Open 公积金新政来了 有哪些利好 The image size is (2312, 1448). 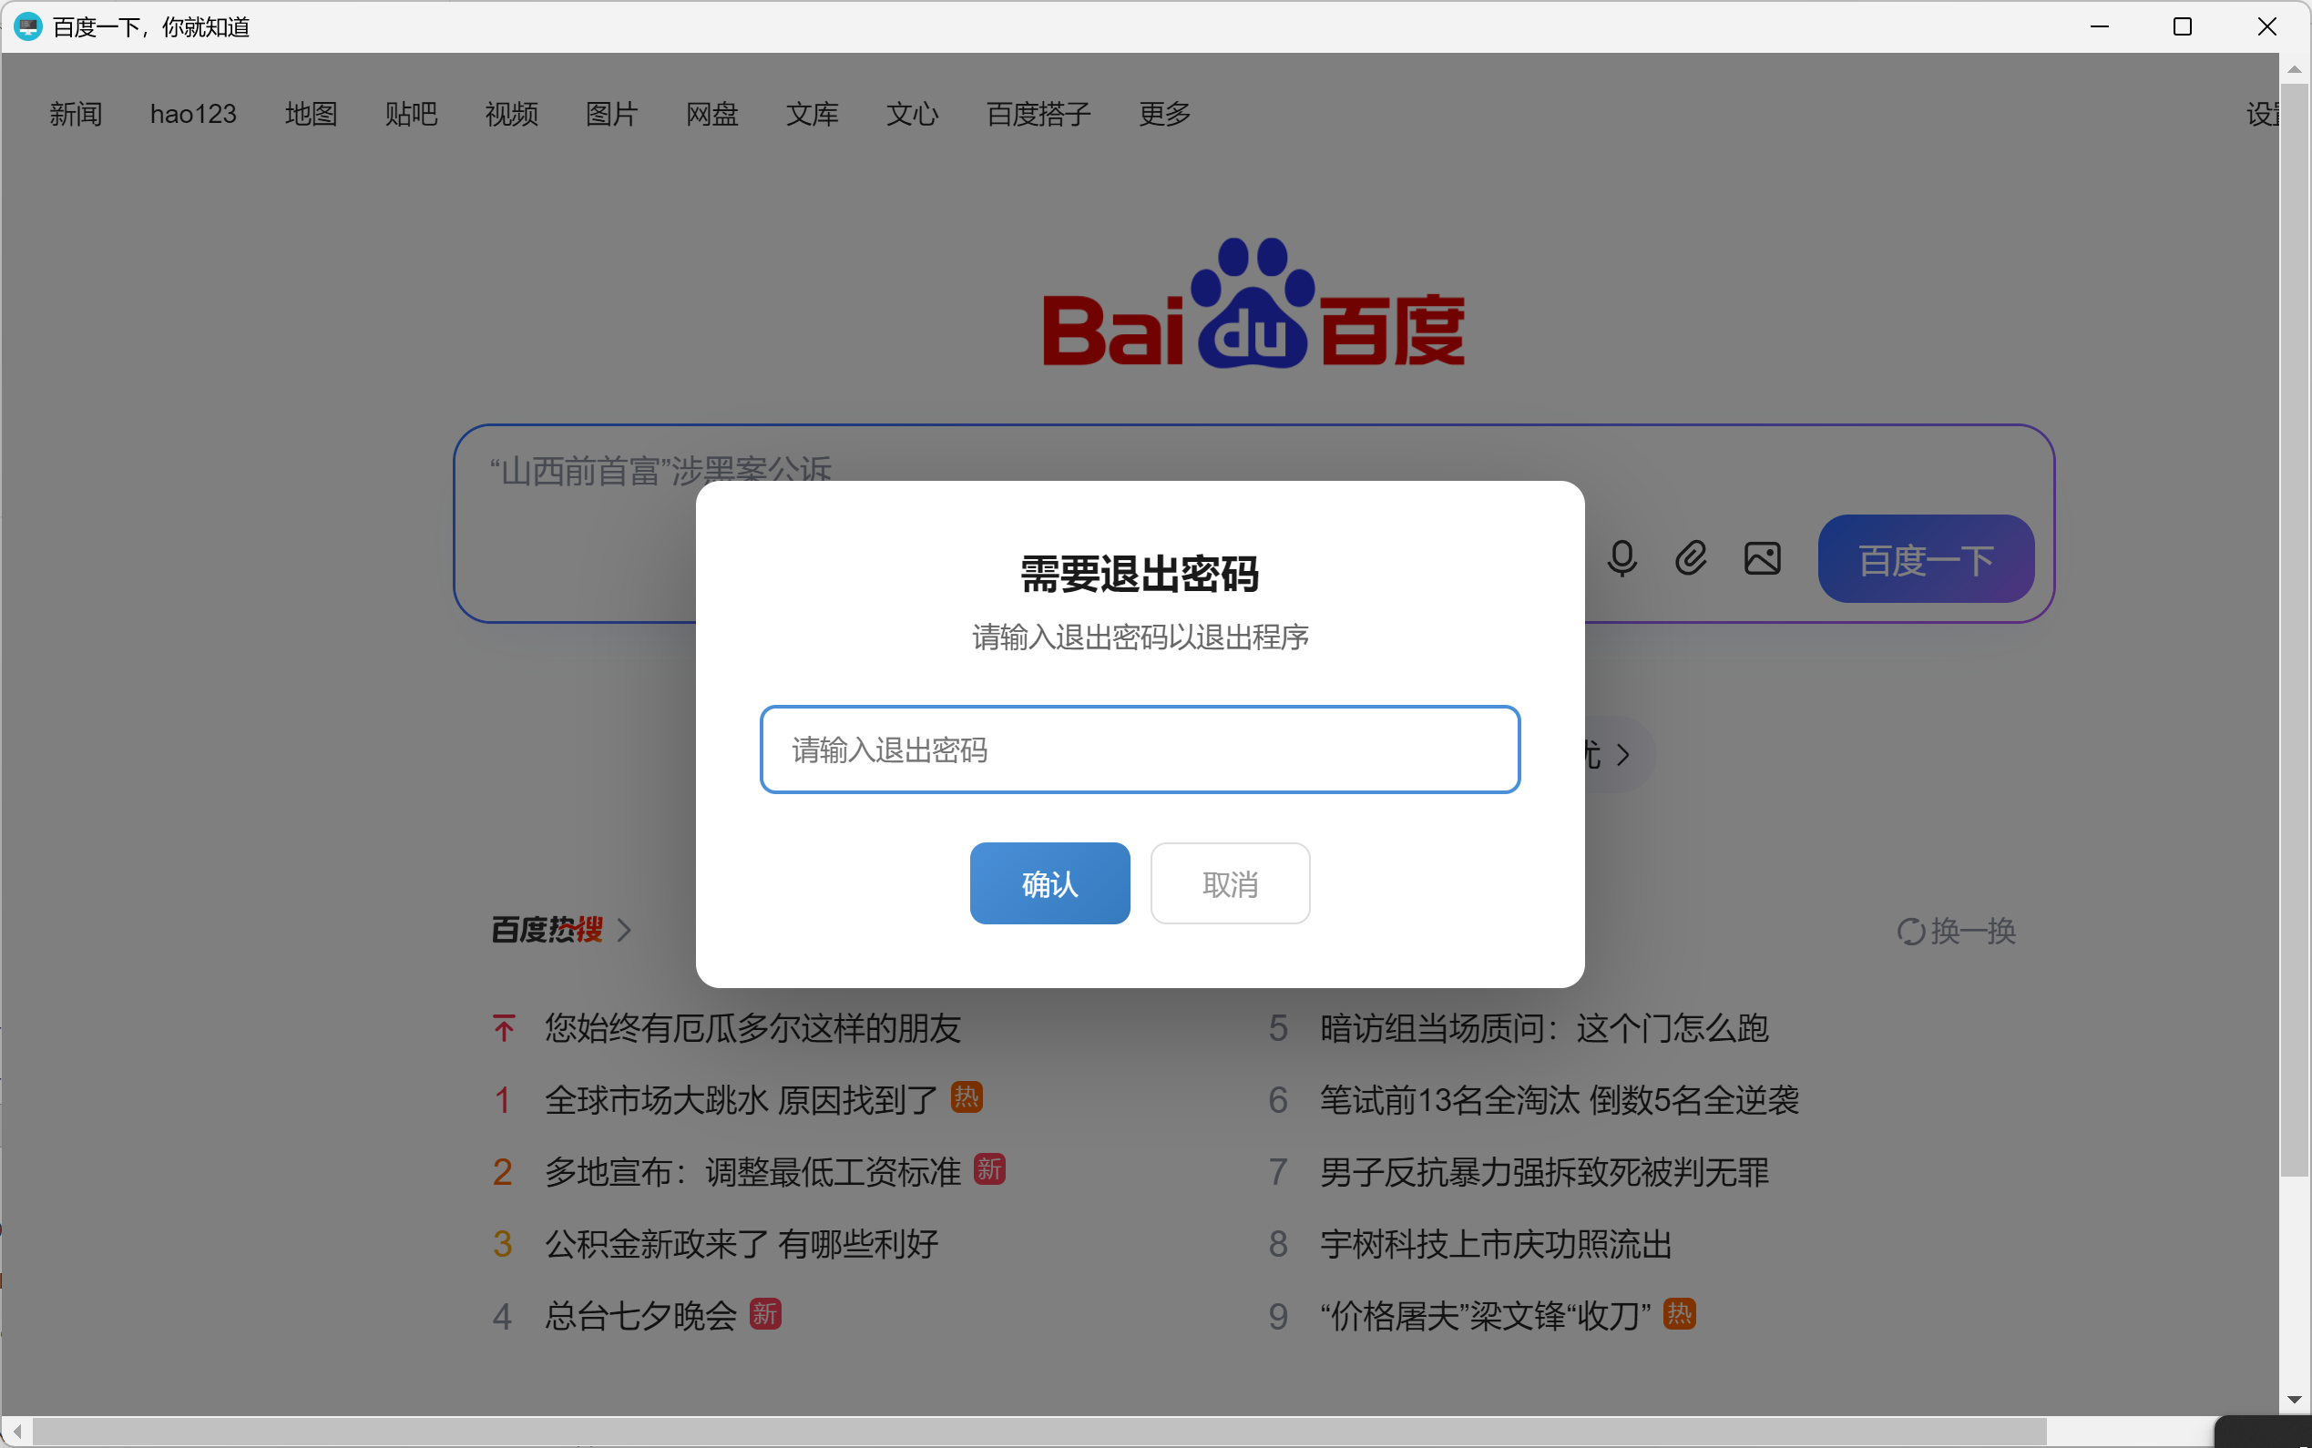click(742, 1244)
